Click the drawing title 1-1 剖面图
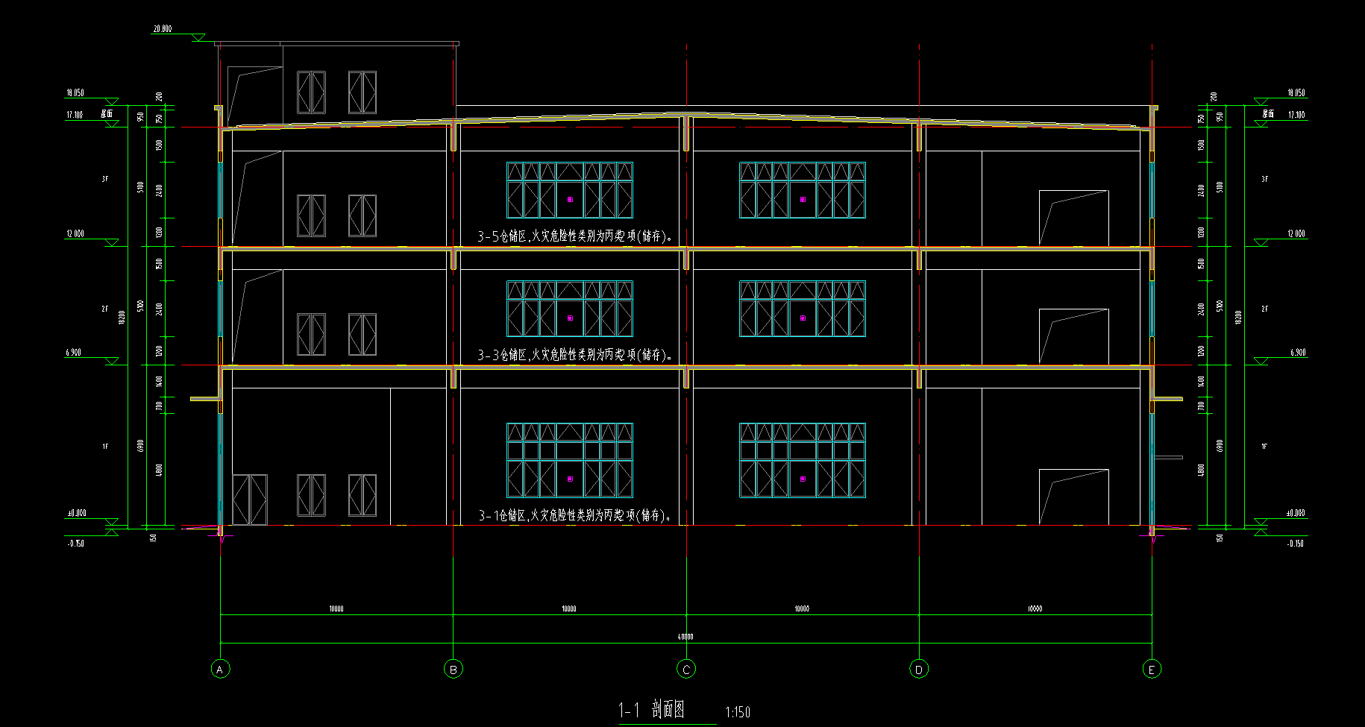1365x727 pixels. tap(651, 710)
